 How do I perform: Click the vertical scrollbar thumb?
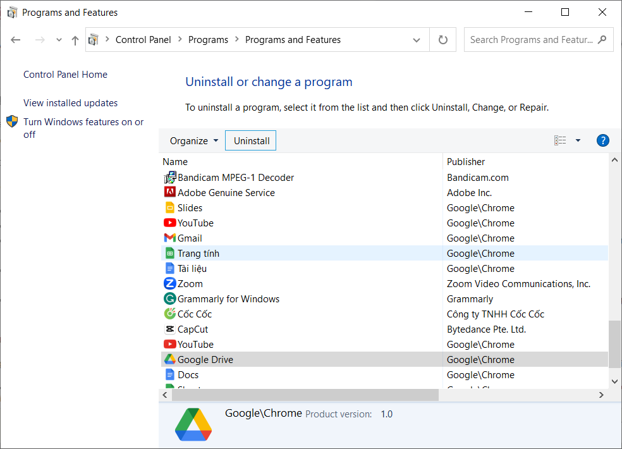615,344
